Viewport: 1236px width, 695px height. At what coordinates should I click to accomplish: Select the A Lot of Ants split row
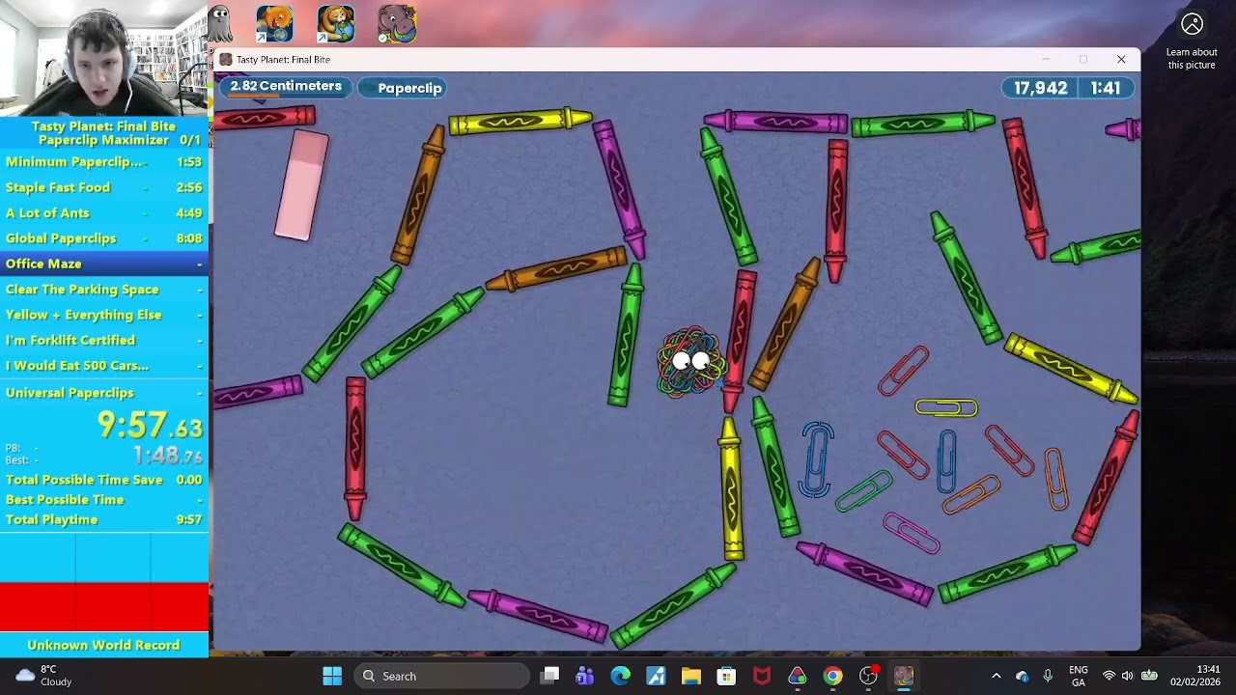point(104,212)
